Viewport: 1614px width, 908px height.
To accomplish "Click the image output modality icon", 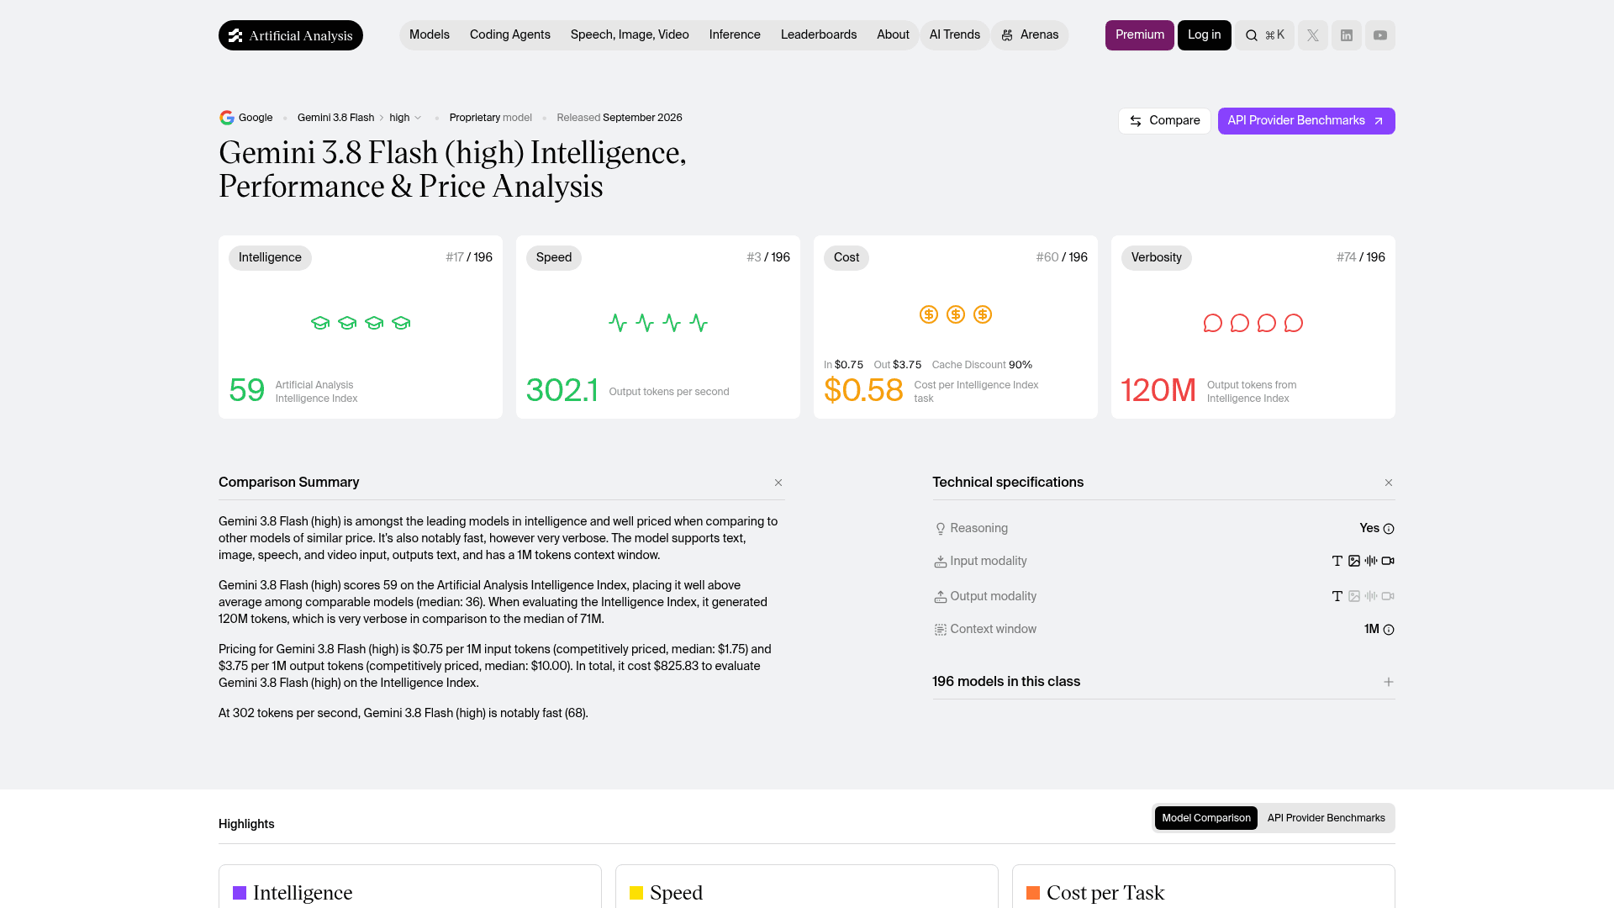I will pos(1354,596).
